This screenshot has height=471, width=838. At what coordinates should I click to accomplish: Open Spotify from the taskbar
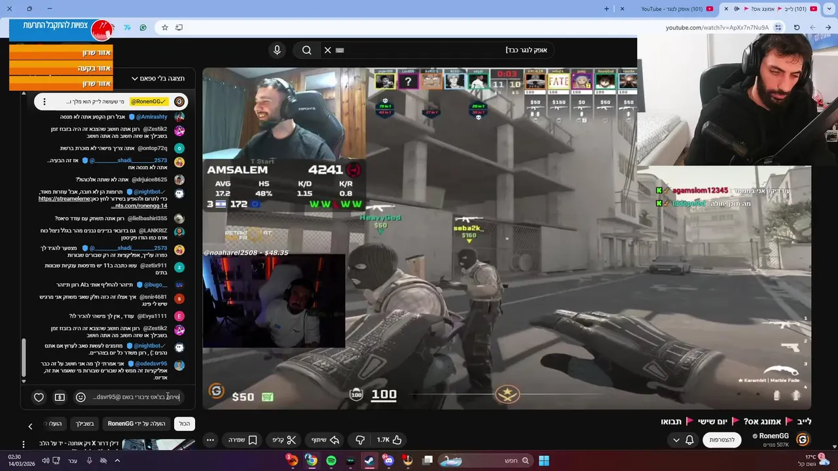tap(331, 461)
